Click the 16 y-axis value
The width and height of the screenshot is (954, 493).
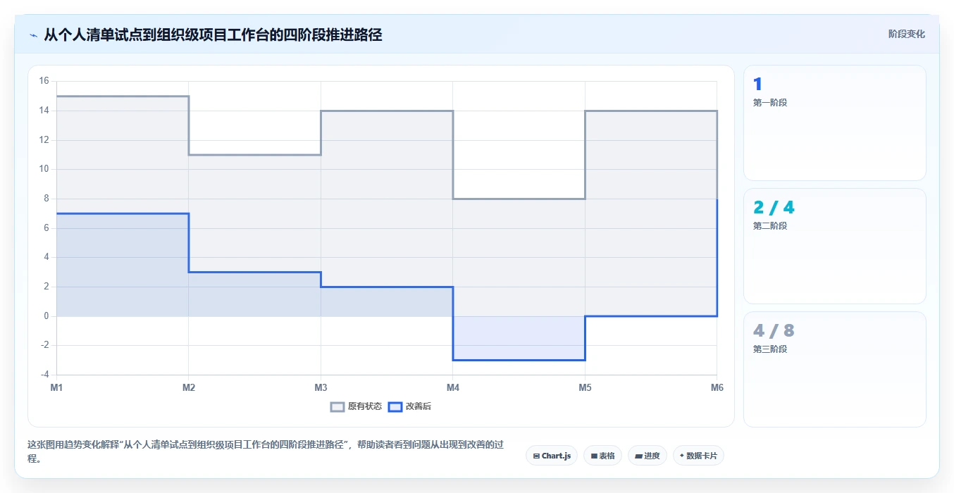(44, 81)
